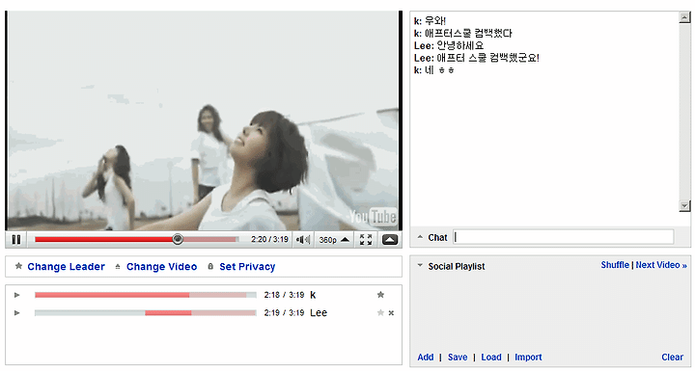
Task: Click chat scrollbar up arrow
Action: pyautogui.click(x=684, y=17)
